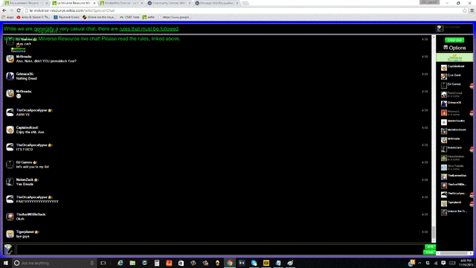Screen dimensions: 476x268
Task: Click TheOrcaApocalypse avatar beside 'IT'S FIXED' message
Action: tap(10, 147)
